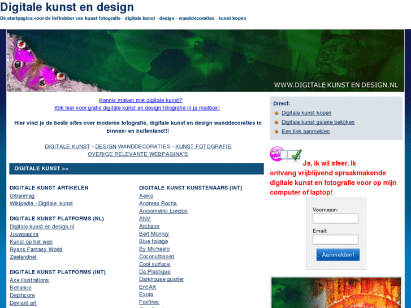Click the 'DIGITALE KUNST ARTIKELEN' heading
The height and width of the screenshot is (308, 411).
[49, 188]
